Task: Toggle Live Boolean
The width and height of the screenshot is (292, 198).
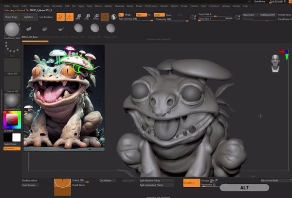Action: tap(46, 17)
